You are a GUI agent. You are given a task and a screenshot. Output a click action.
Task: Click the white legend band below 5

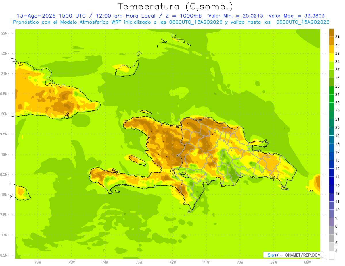[331, 255]
